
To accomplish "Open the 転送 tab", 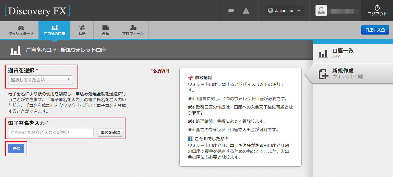I will click(82, 30).
